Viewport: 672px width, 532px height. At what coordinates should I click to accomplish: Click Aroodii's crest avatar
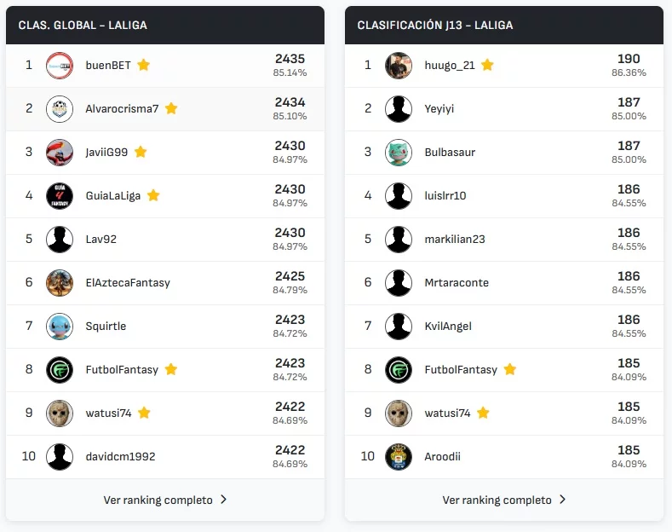[x=398, y=456]
